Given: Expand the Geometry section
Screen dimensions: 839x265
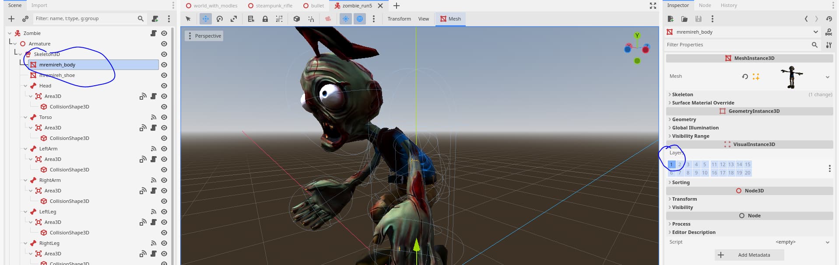Looking at the screenshot, I should click(684, 119).
